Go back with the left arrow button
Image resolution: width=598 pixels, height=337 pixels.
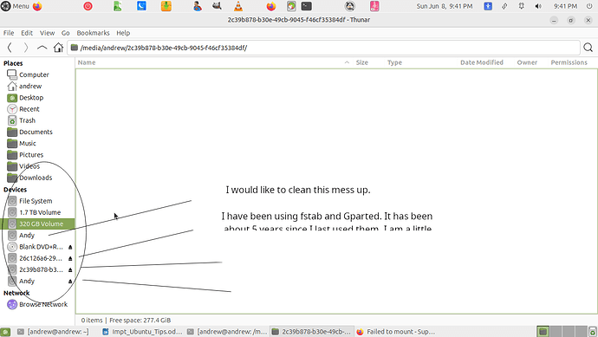(10, 48)
